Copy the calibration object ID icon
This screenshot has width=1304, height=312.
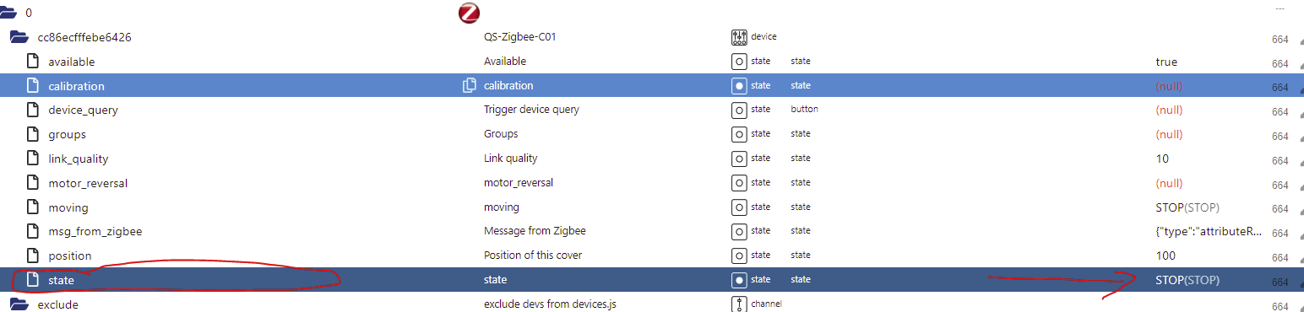(470, 85)
